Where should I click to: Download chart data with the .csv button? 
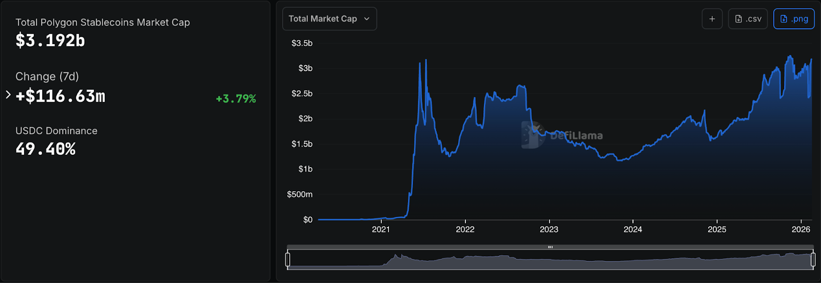tap(748, 19)
